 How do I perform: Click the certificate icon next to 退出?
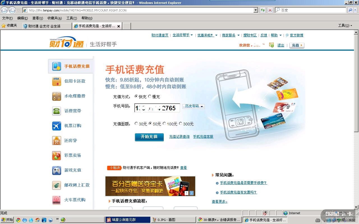pos(271,45)
